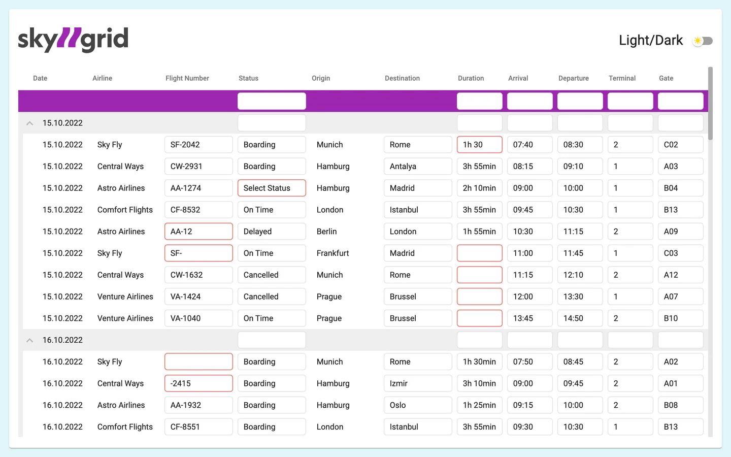Click the vertical scrollbar of the grid
The image size is (731, 457).
click(x=710, y=104)
